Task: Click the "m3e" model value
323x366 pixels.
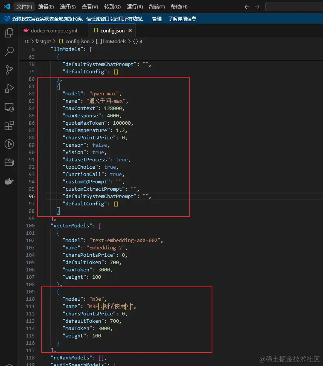Action: [96, 299]
